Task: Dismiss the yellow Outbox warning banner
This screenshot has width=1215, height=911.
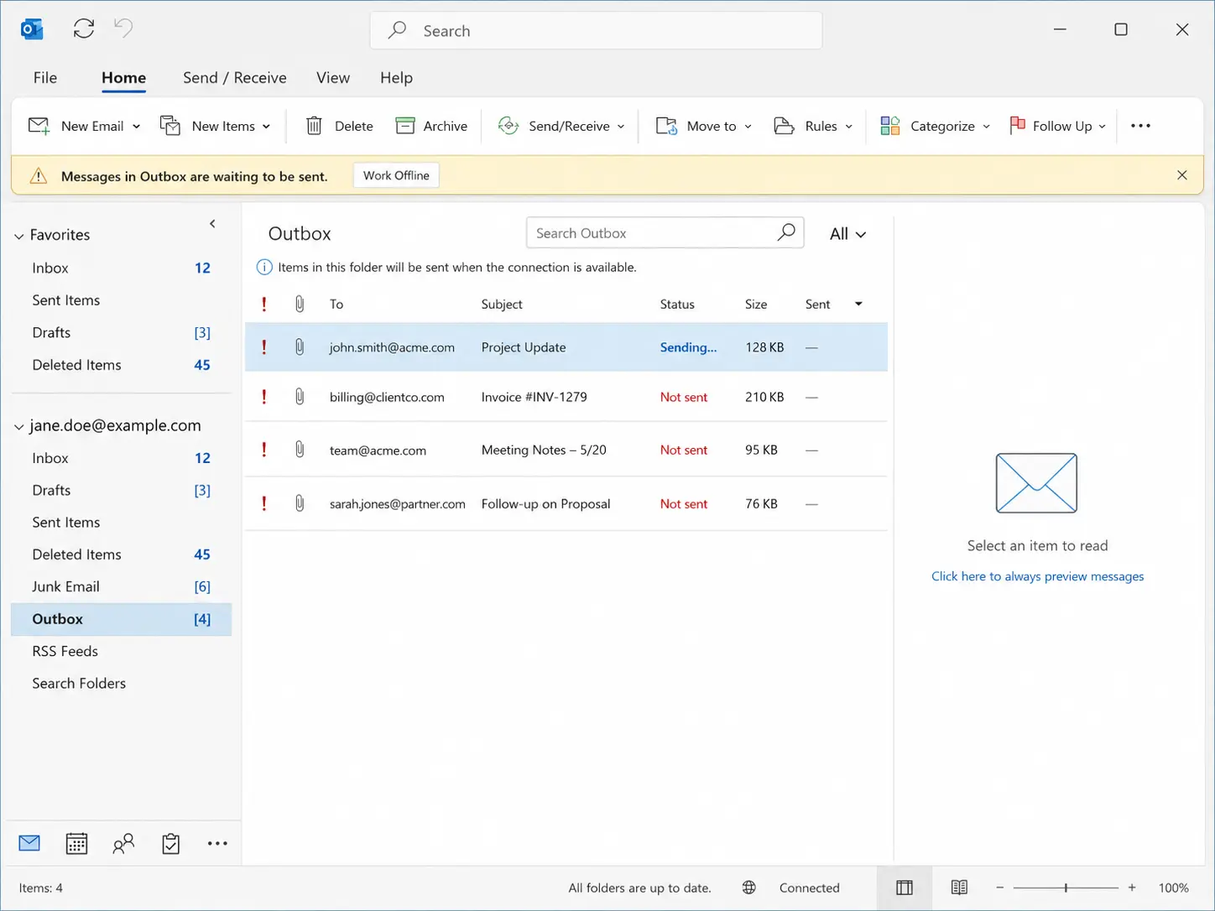Action: 1182,175
